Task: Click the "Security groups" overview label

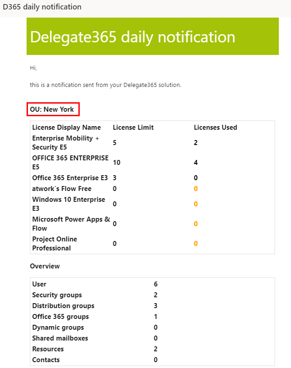Action: pos(57,295)
